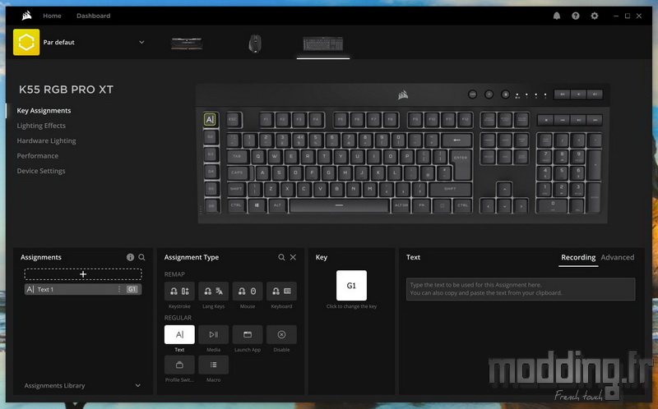Screen dimensions: 658x409
Task: Search in Assignment Type panel
Action: tap(281, 257)
